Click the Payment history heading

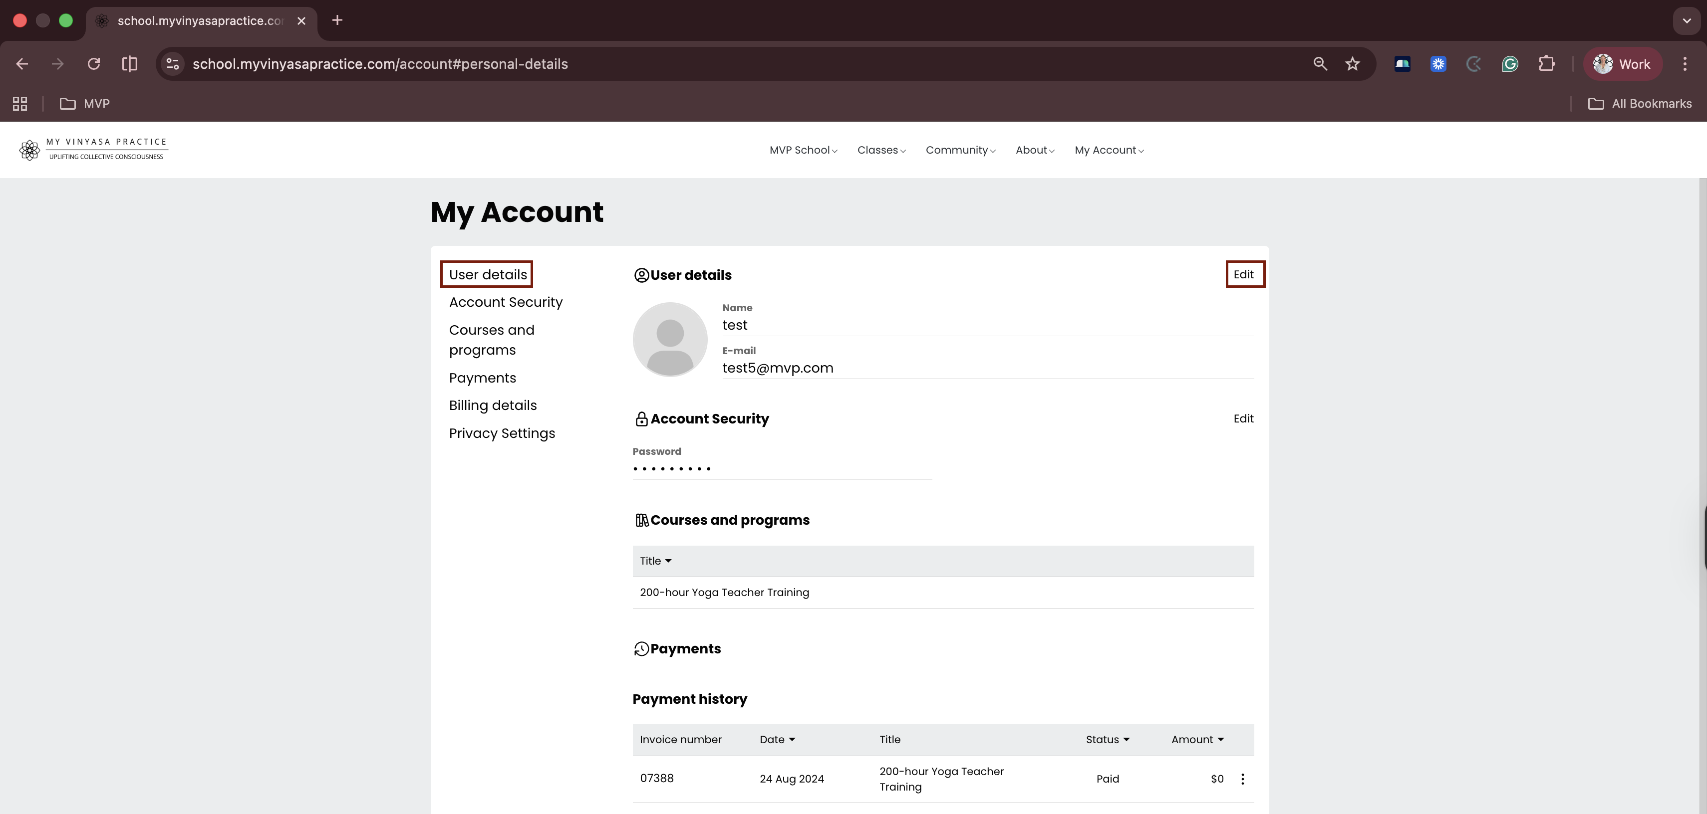689,699
